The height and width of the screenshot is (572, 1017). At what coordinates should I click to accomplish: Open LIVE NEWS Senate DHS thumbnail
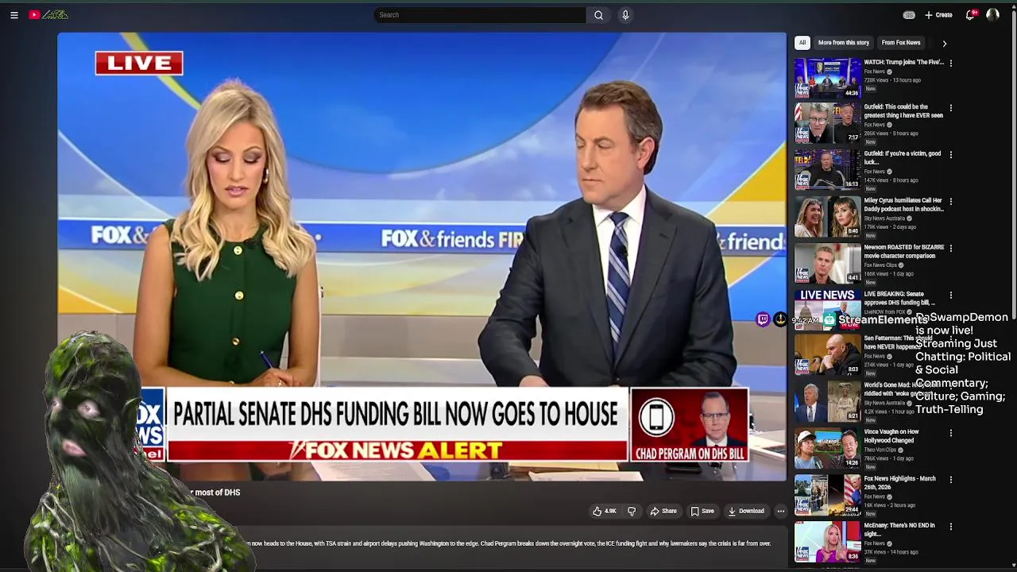pyautogui.click(x=827, y=308)
